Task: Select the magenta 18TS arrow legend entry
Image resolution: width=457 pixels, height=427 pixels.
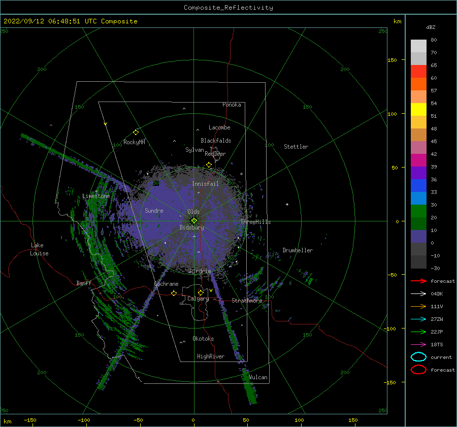Action: 418,345
